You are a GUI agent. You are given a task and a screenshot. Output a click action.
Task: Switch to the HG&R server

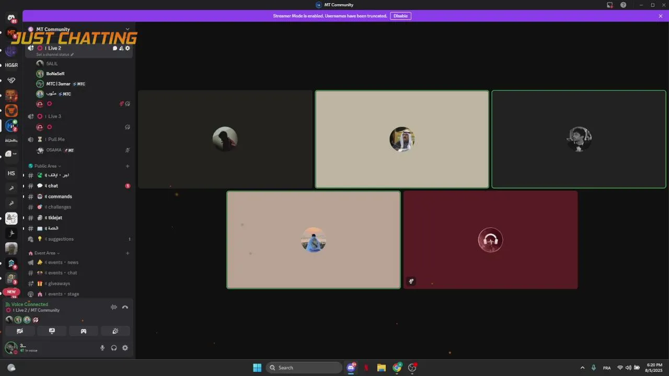11,65
